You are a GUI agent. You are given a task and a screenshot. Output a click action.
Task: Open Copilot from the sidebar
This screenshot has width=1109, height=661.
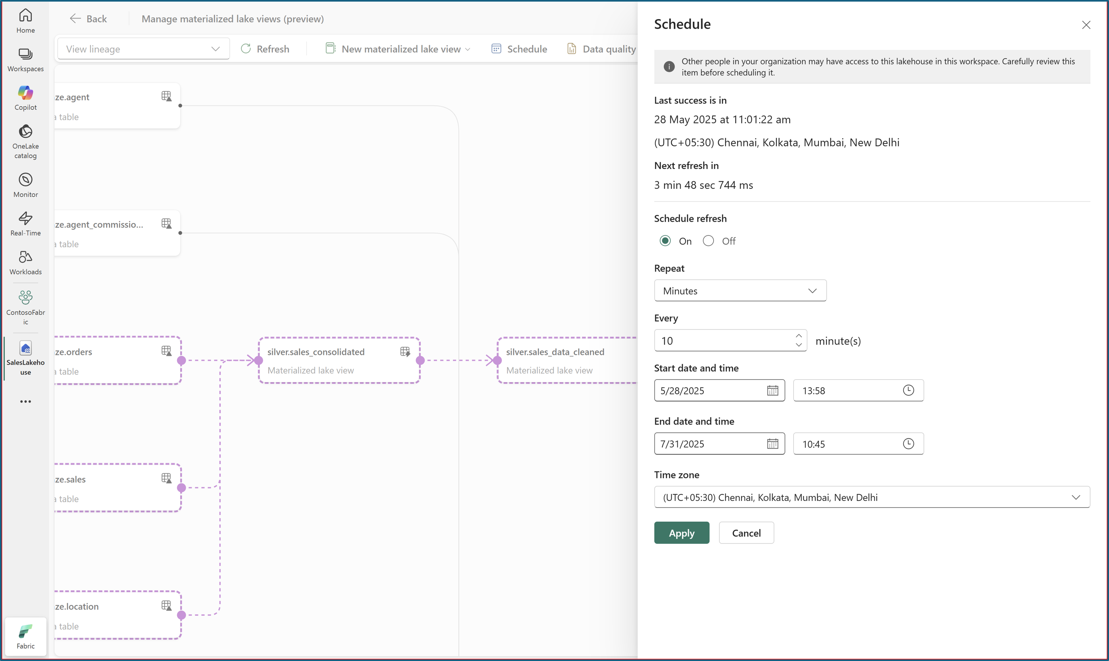tap(25, 93)
